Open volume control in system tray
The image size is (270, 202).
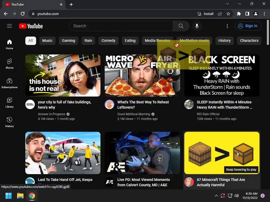pos(237,196)
